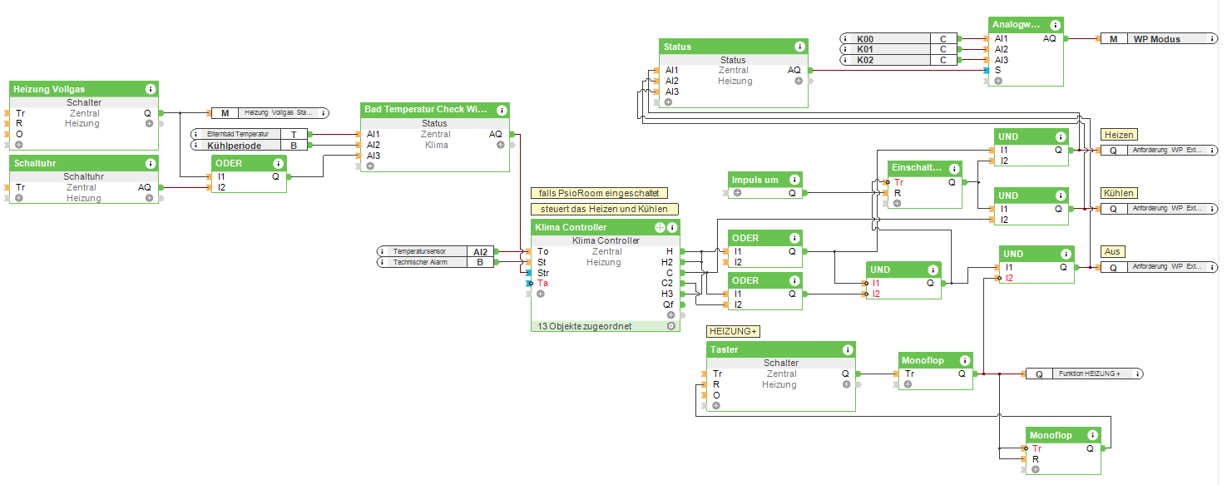Screen dimensions: 1232x485
Task: Click the K00 constant label
Action: coord(865,38)
